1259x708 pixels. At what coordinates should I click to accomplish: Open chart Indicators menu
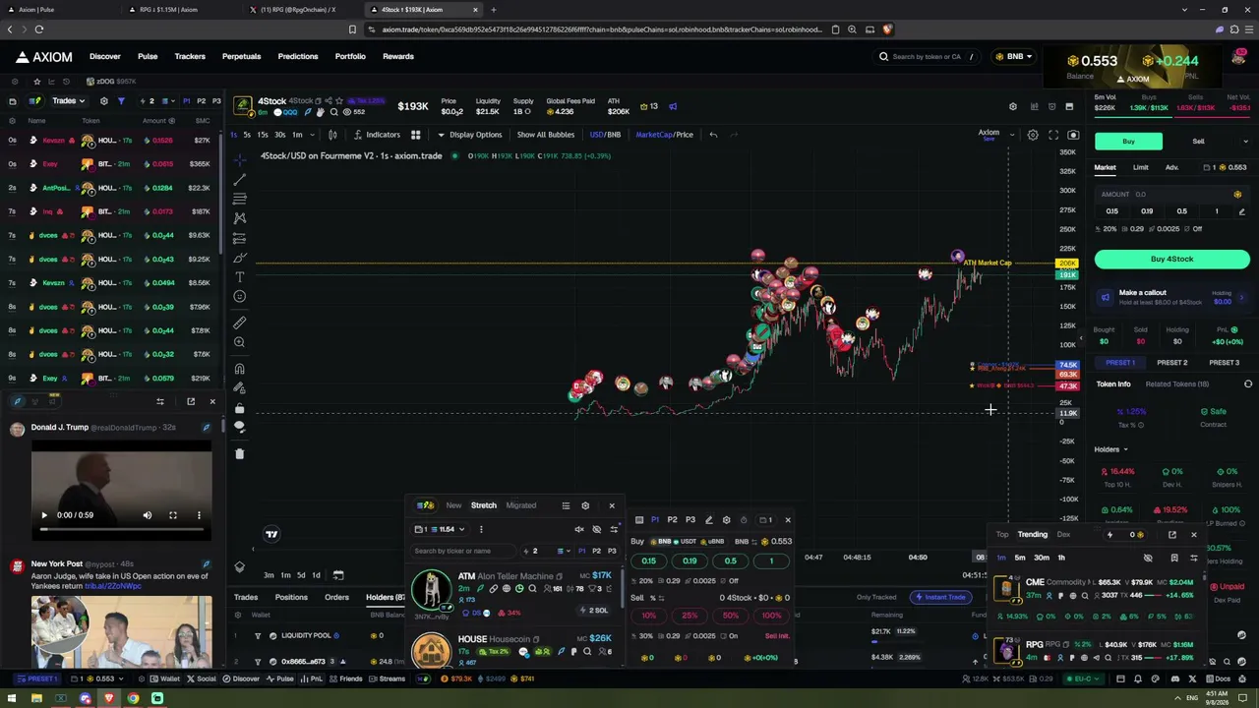pos(377,135)
